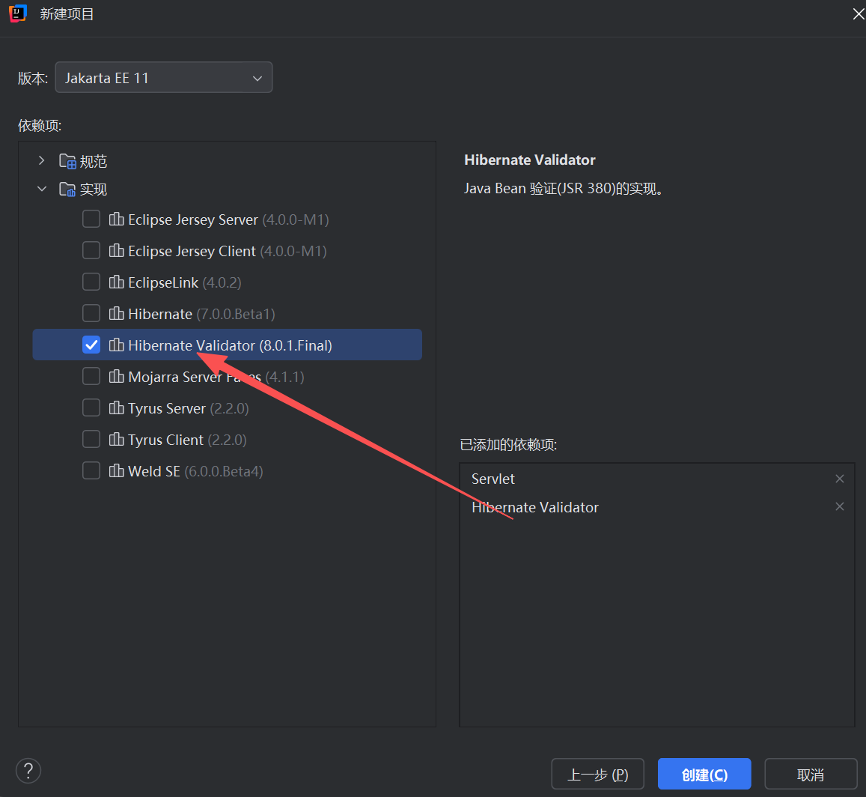Close the 新建项目 dialog window
Screen dimensions: 866x797
[858, 13]
